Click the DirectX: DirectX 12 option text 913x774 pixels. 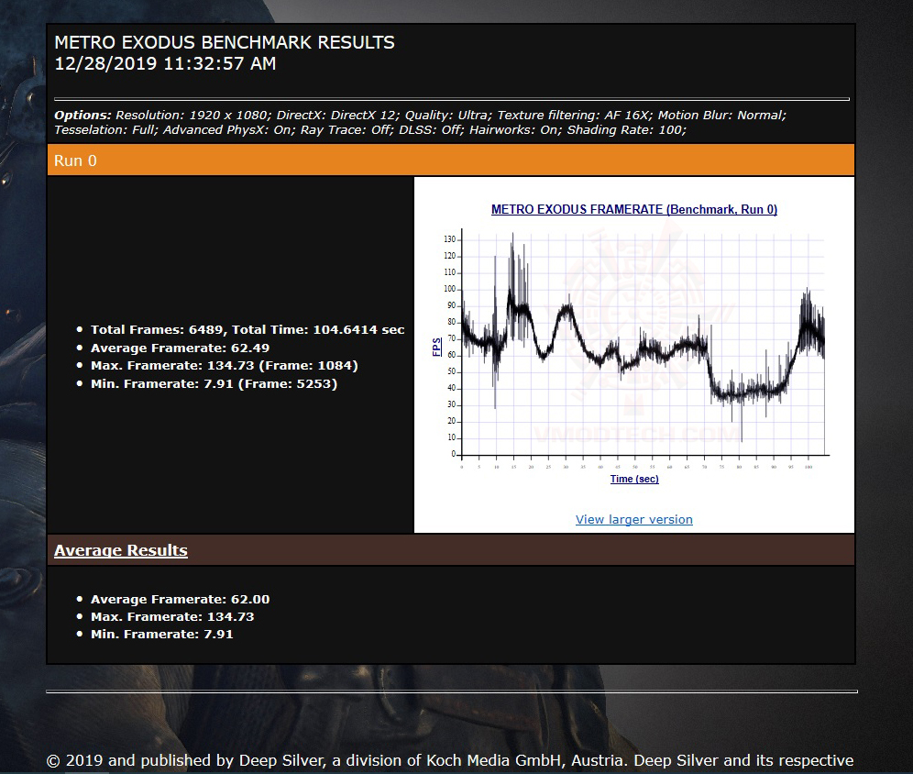pyautogui.click(x=339, y=116)
